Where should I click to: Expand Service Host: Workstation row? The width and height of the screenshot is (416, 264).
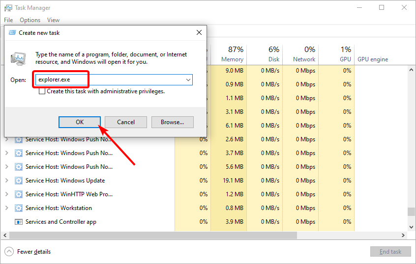6,208
